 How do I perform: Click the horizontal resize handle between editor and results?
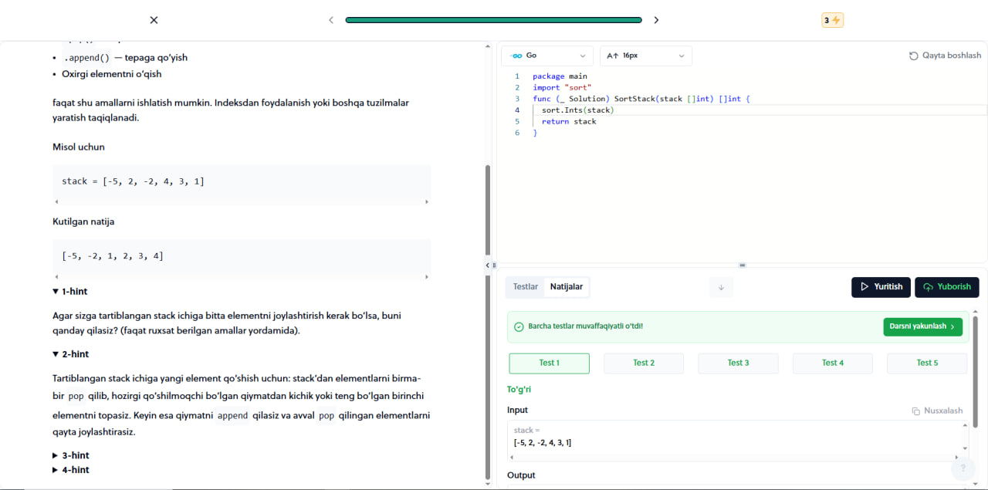[x=743, y=265]
